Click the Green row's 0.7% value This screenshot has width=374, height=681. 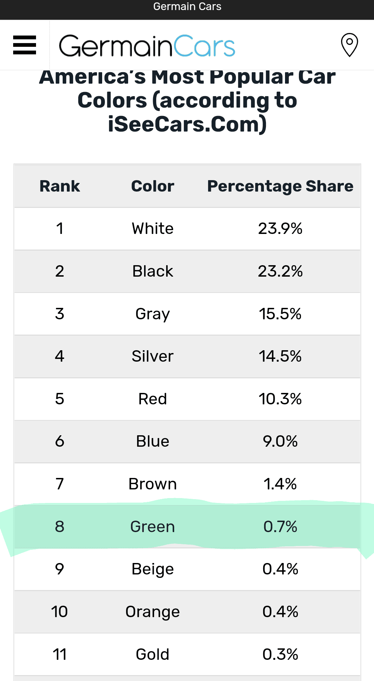[280, 527]
